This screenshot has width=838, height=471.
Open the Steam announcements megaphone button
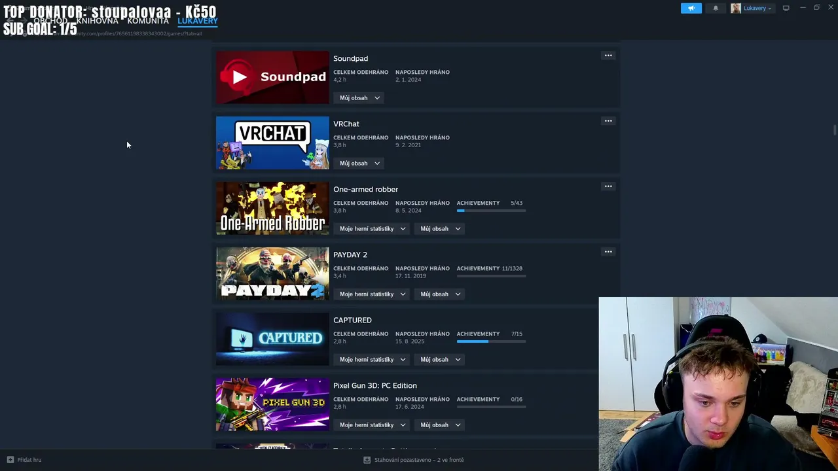click(x=691, y=8)
